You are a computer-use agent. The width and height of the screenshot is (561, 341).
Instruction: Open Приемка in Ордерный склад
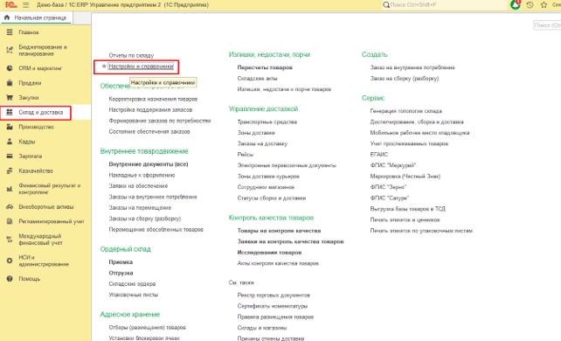(x=121, y=262)
